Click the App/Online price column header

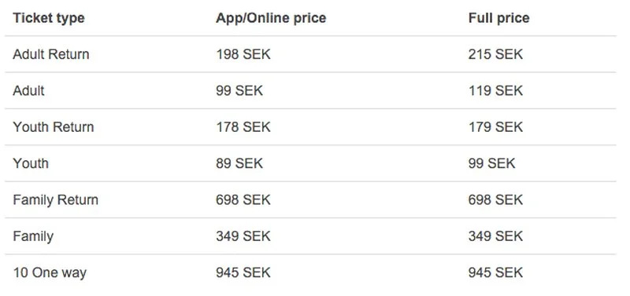pyautogui.click(x=271, y=18)
